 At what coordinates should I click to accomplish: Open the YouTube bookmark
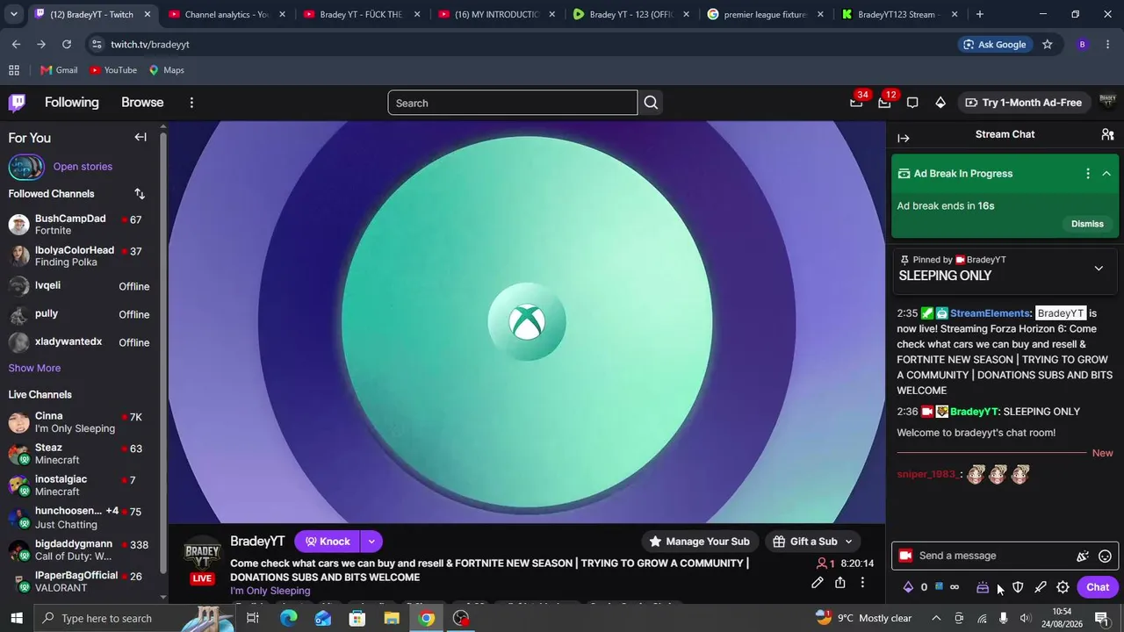113,70
